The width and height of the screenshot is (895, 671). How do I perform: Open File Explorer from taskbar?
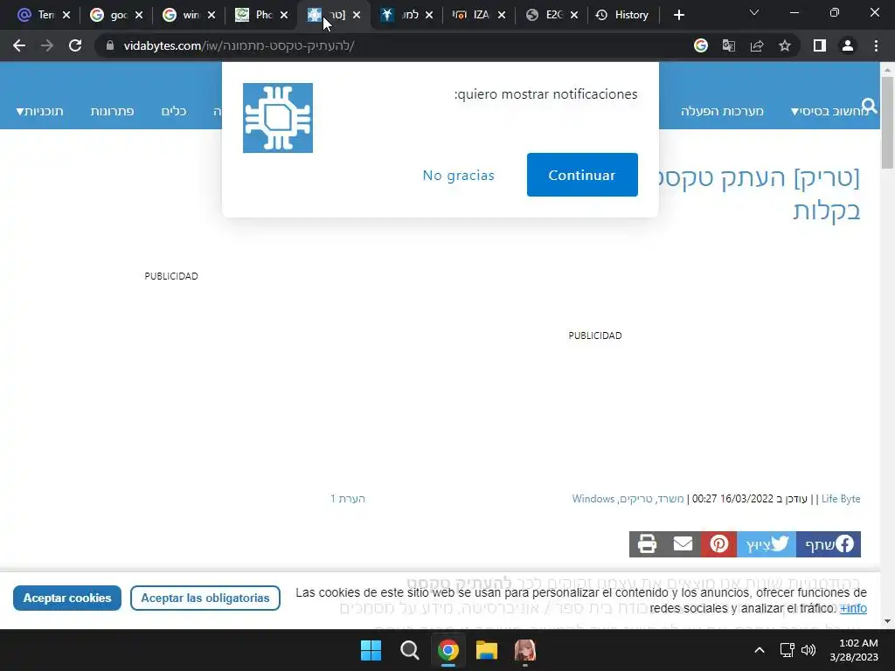[x=487, y=650]
